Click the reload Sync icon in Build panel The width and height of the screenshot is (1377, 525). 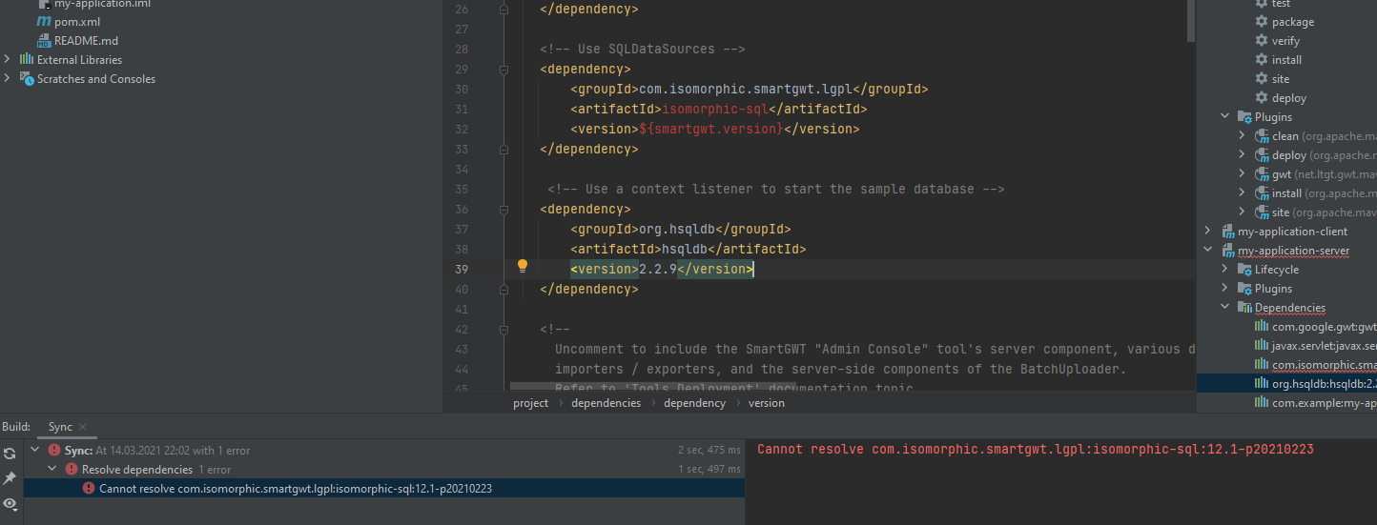10,454
